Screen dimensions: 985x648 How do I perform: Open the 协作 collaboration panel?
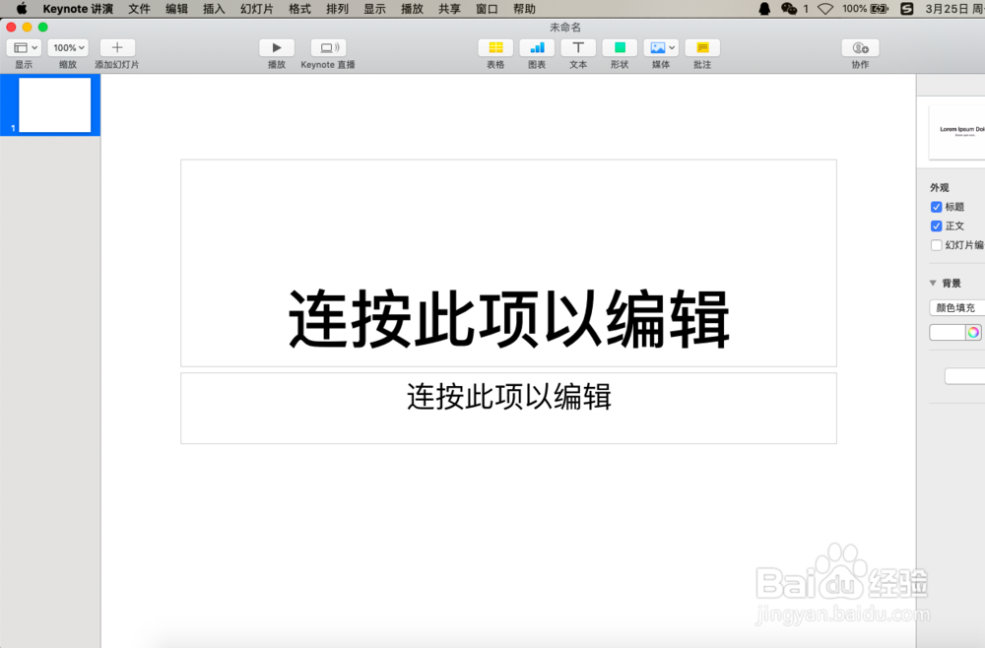coord(859,47)
